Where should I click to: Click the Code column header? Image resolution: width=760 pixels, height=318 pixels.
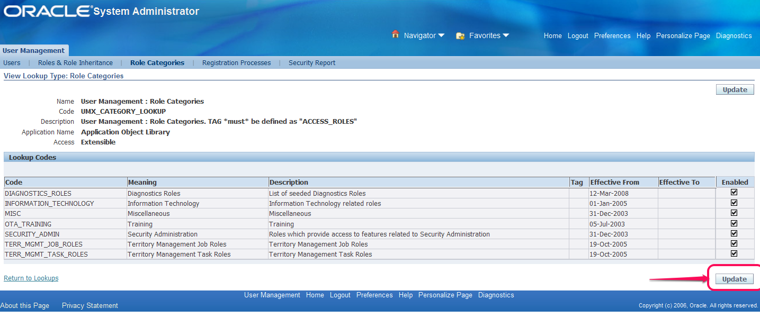pyautogui.click(x=66, y=183)
